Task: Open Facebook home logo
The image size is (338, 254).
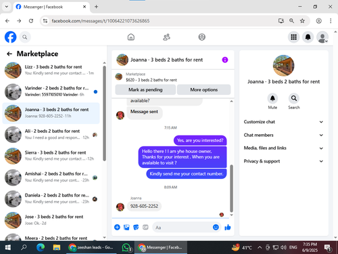Action: pyautogui.click(x=10, y=37)
